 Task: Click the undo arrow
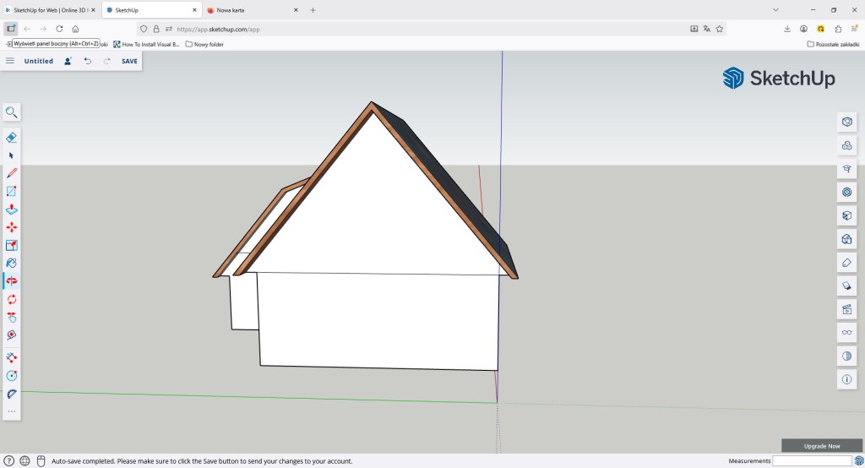pyautogui.click(x=88, y=61)
